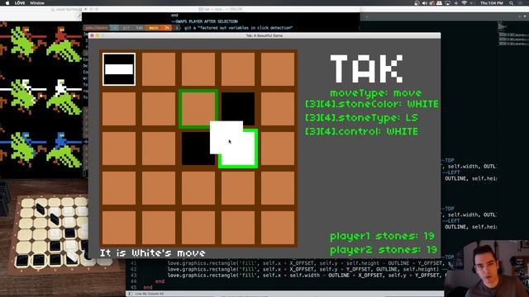Click the 'moveType: move' debug text
Viewport: 529px width, 297px height.
[x=376, y=93]
